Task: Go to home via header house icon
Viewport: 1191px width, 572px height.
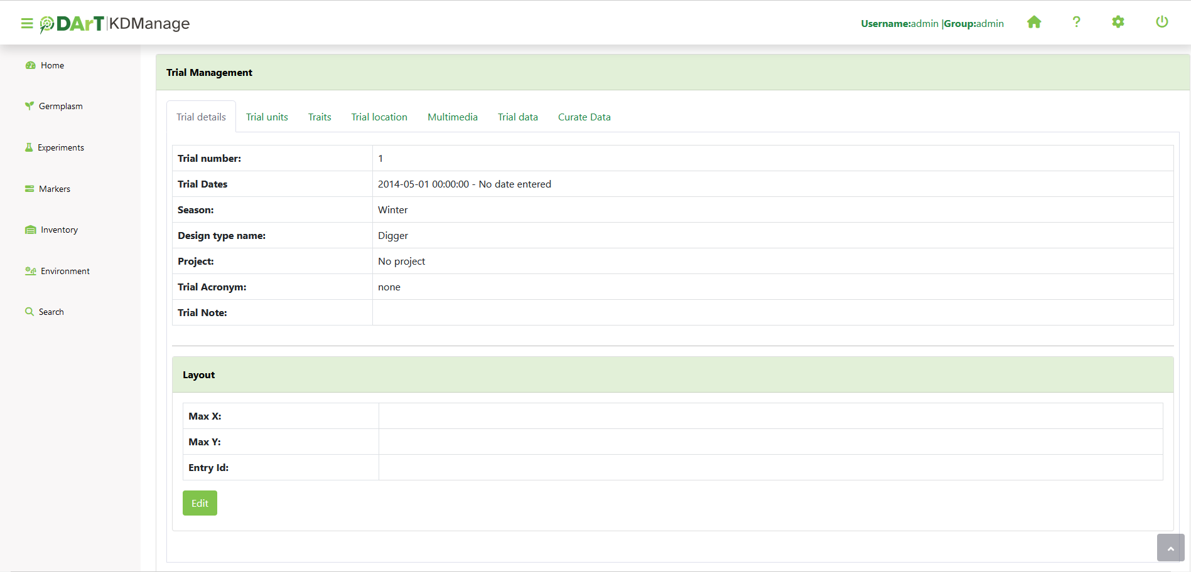Action: pyautogui.click(x=1034, y=23)
